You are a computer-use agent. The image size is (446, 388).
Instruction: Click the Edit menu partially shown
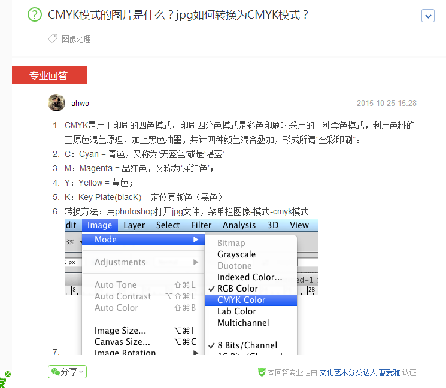click(71, 225)
